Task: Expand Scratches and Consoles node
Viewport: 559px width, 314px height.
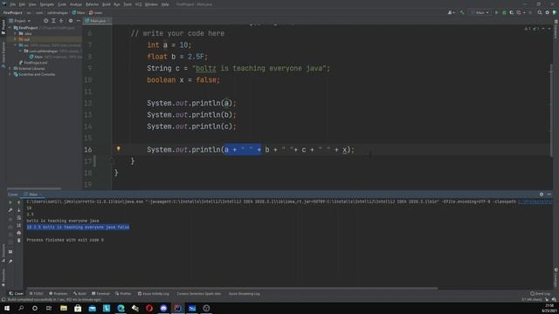Action: click(x=10, y=74)
